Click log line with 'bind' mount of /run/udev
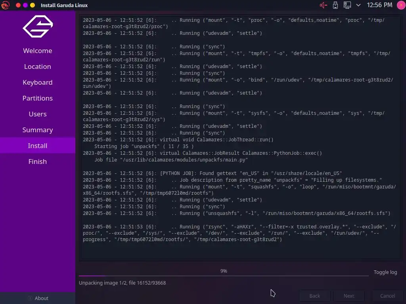The width and height of the screenshot is (406, 304). point(238,83)
